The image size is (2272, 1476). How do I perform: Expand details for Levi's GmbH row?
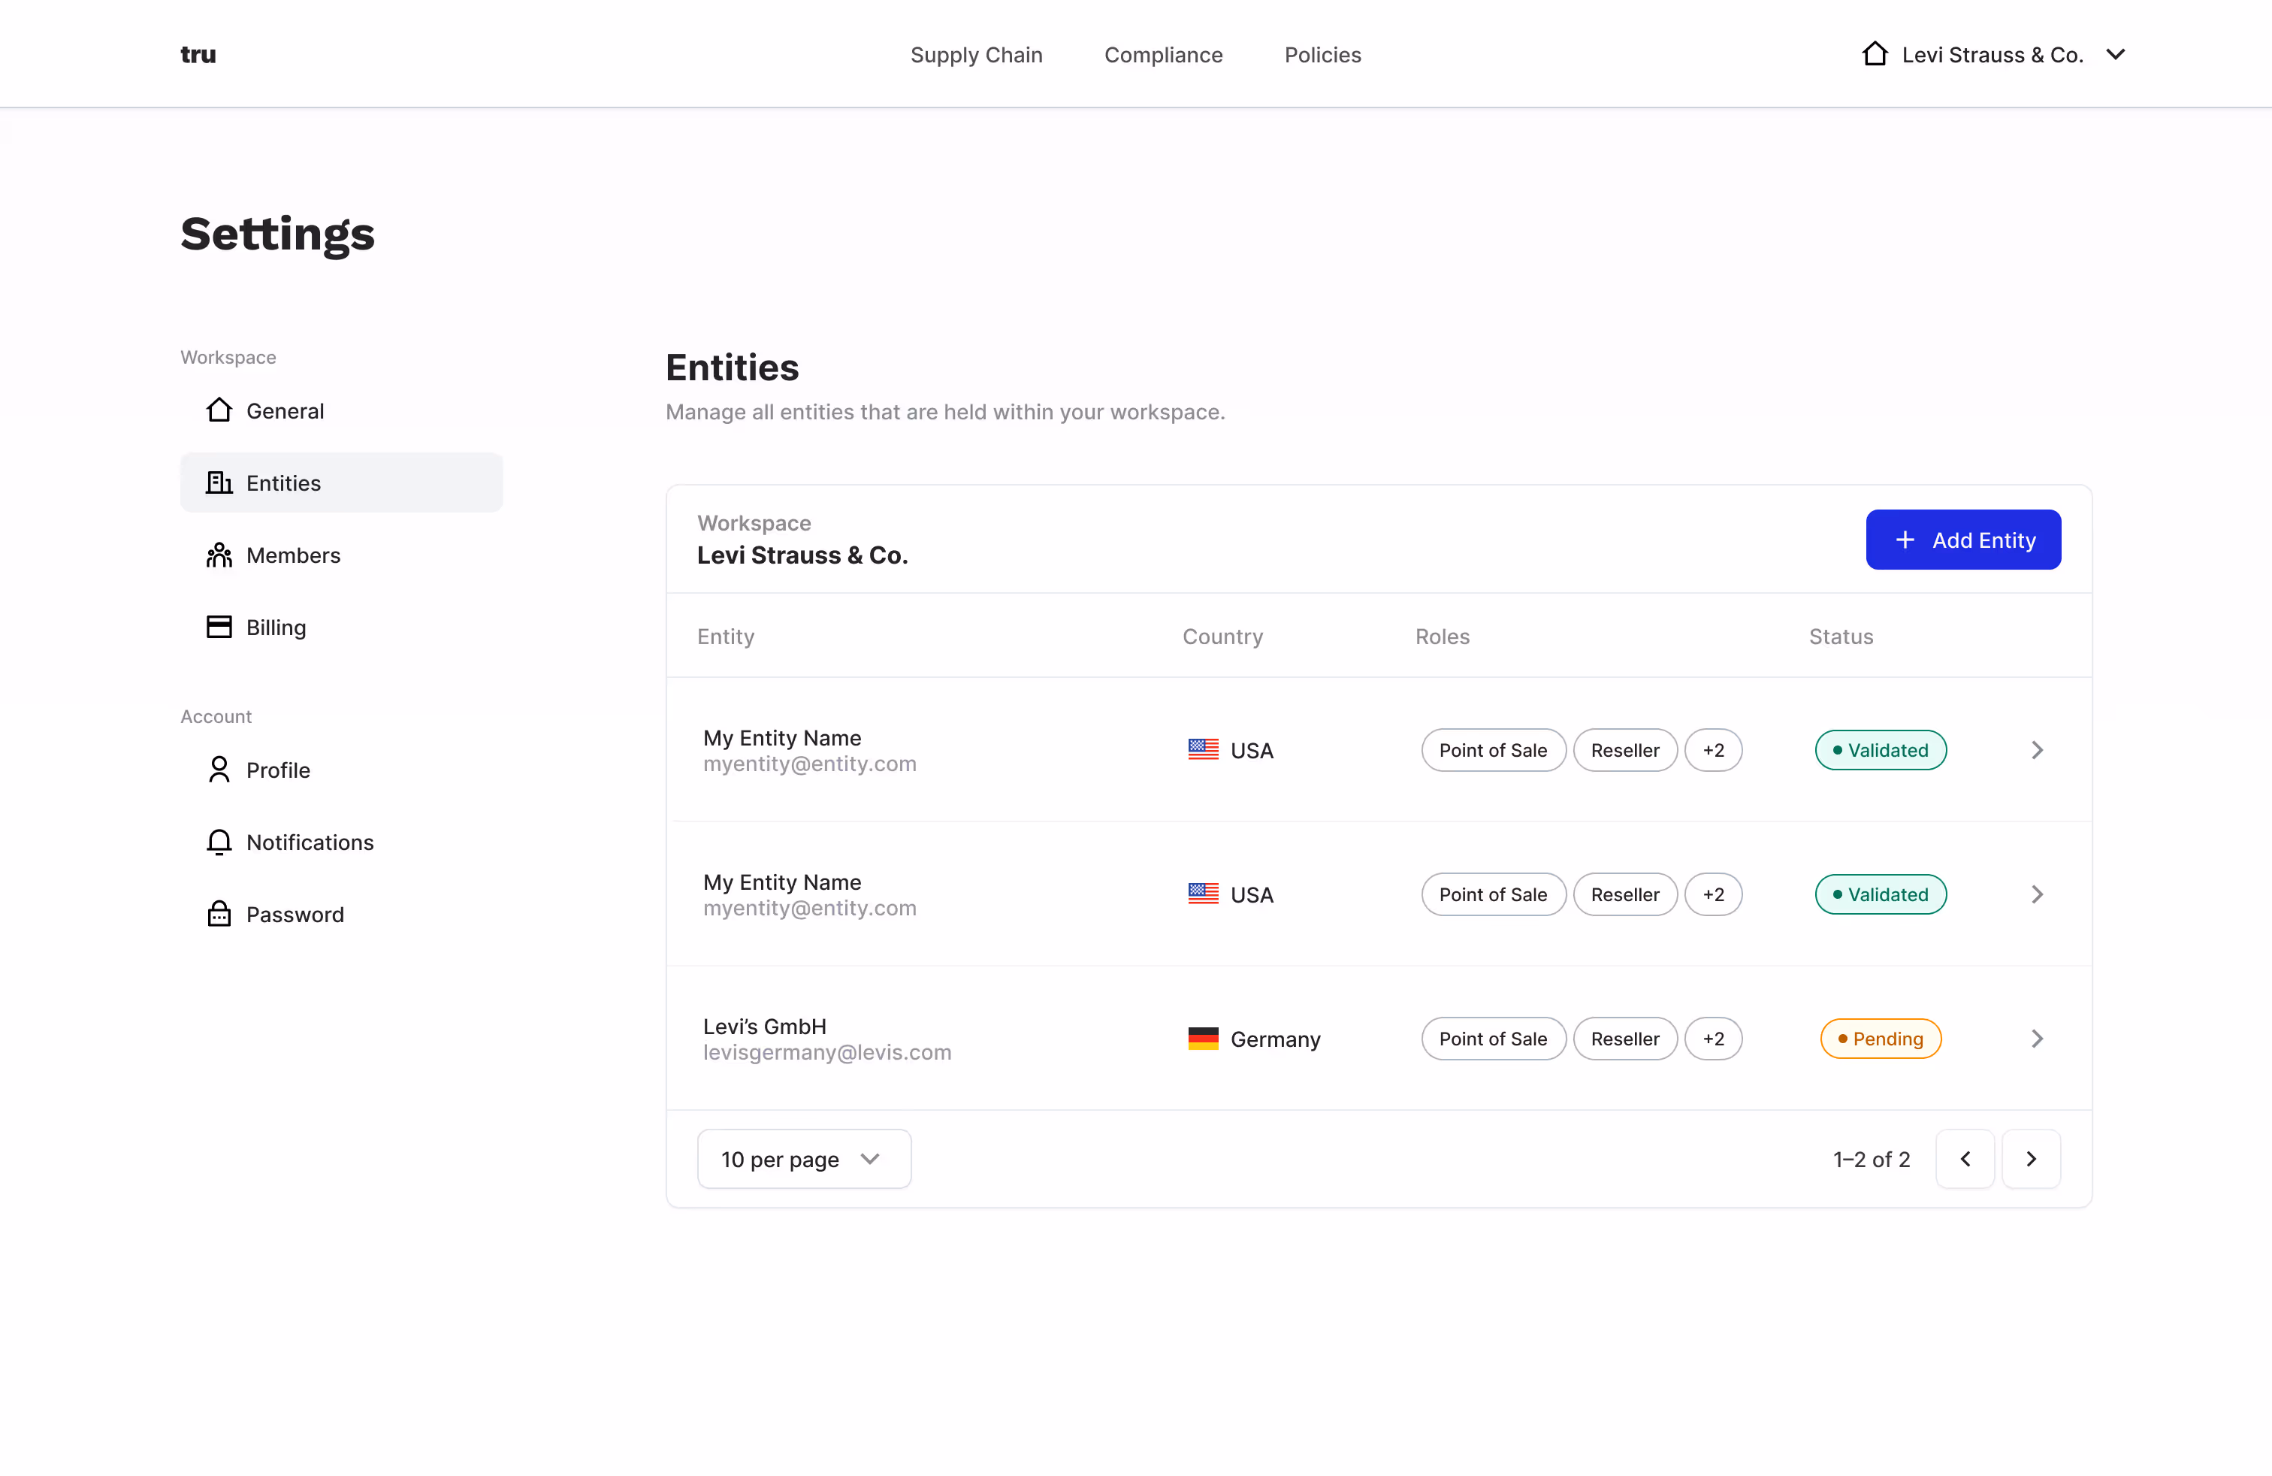click(x=2037, y=1039)
